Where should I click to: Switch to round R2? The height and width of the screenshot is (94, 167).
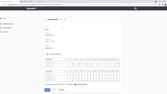(65, 20)
